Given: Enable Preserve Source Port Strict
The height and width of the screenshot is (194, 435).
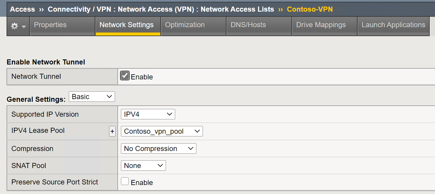Looking at the screenshot, I should click(125, 181).
